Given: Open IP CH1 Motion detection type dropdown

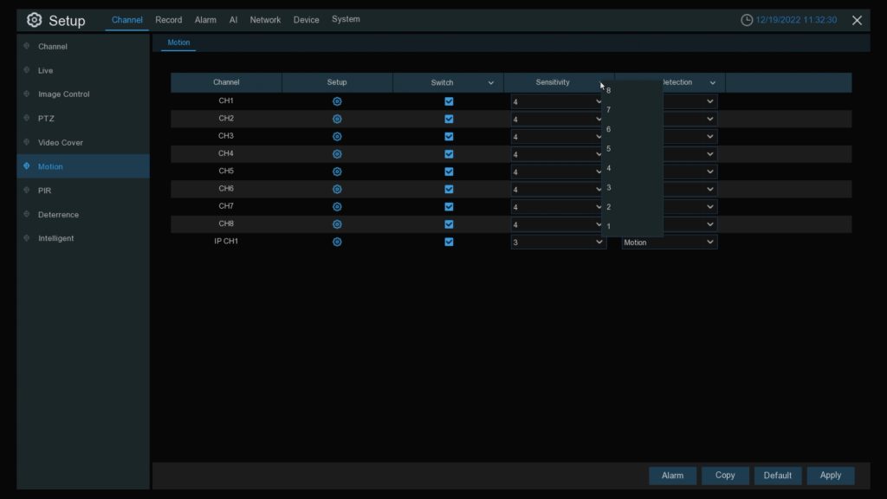Looking at the screenshot, I should pyautogui.click(x=669, y=243).
